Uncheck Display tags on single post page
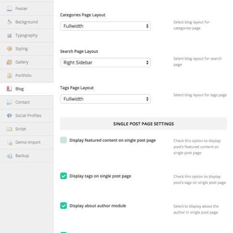Image resolution: width=233 pixels, height=233 pixels. (x=63, y=176)
